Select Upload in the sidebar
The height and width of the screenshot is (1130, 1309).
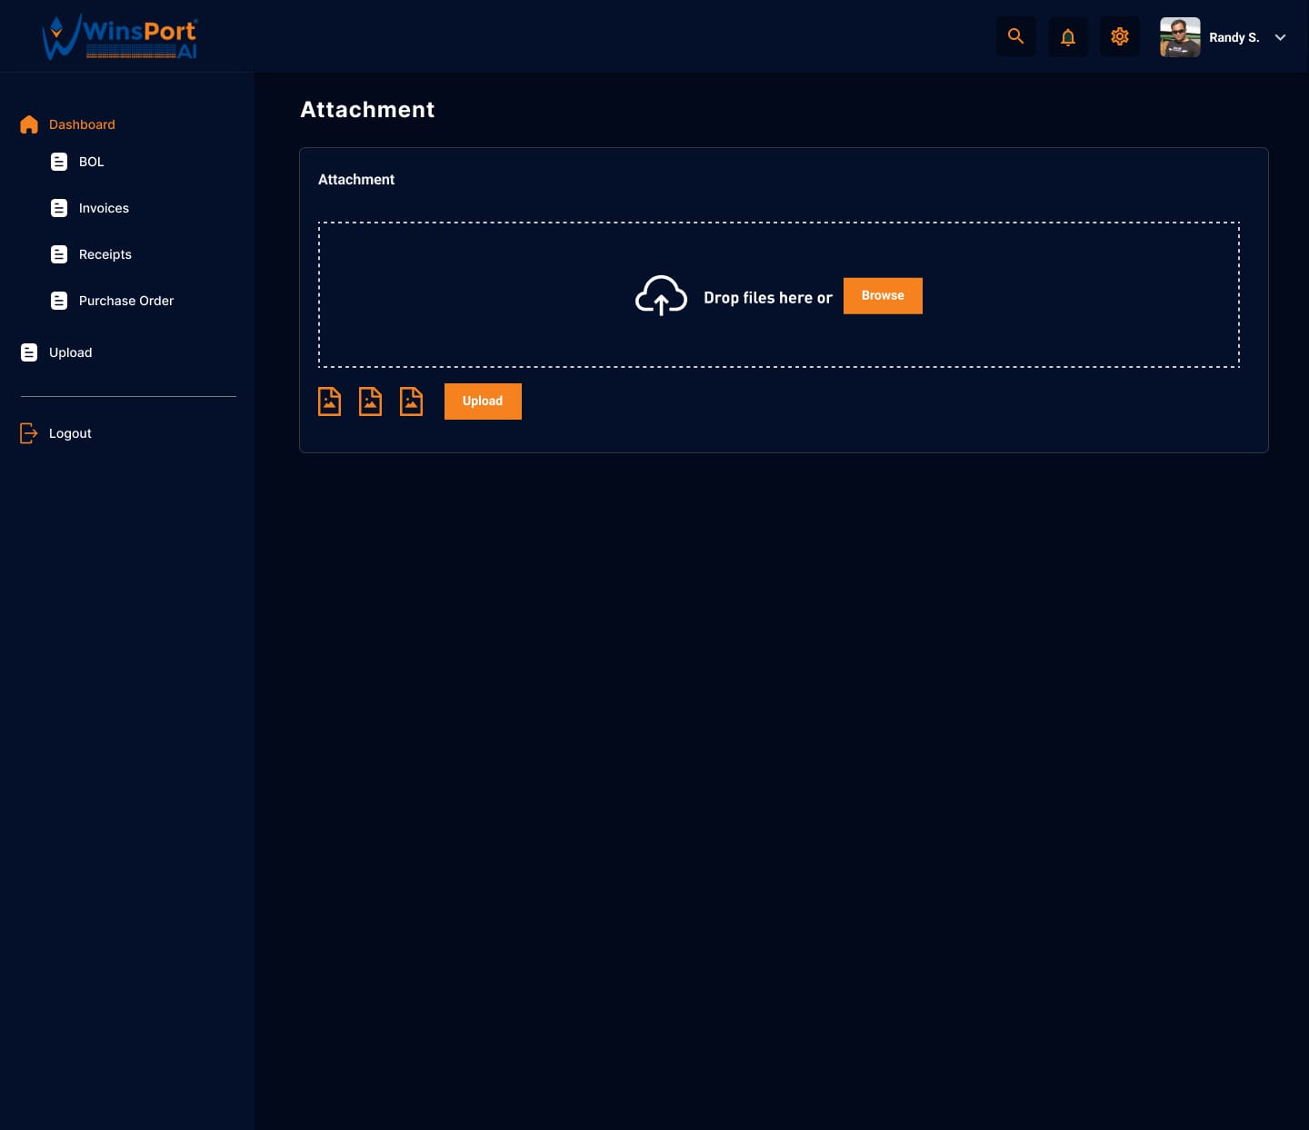70,352
